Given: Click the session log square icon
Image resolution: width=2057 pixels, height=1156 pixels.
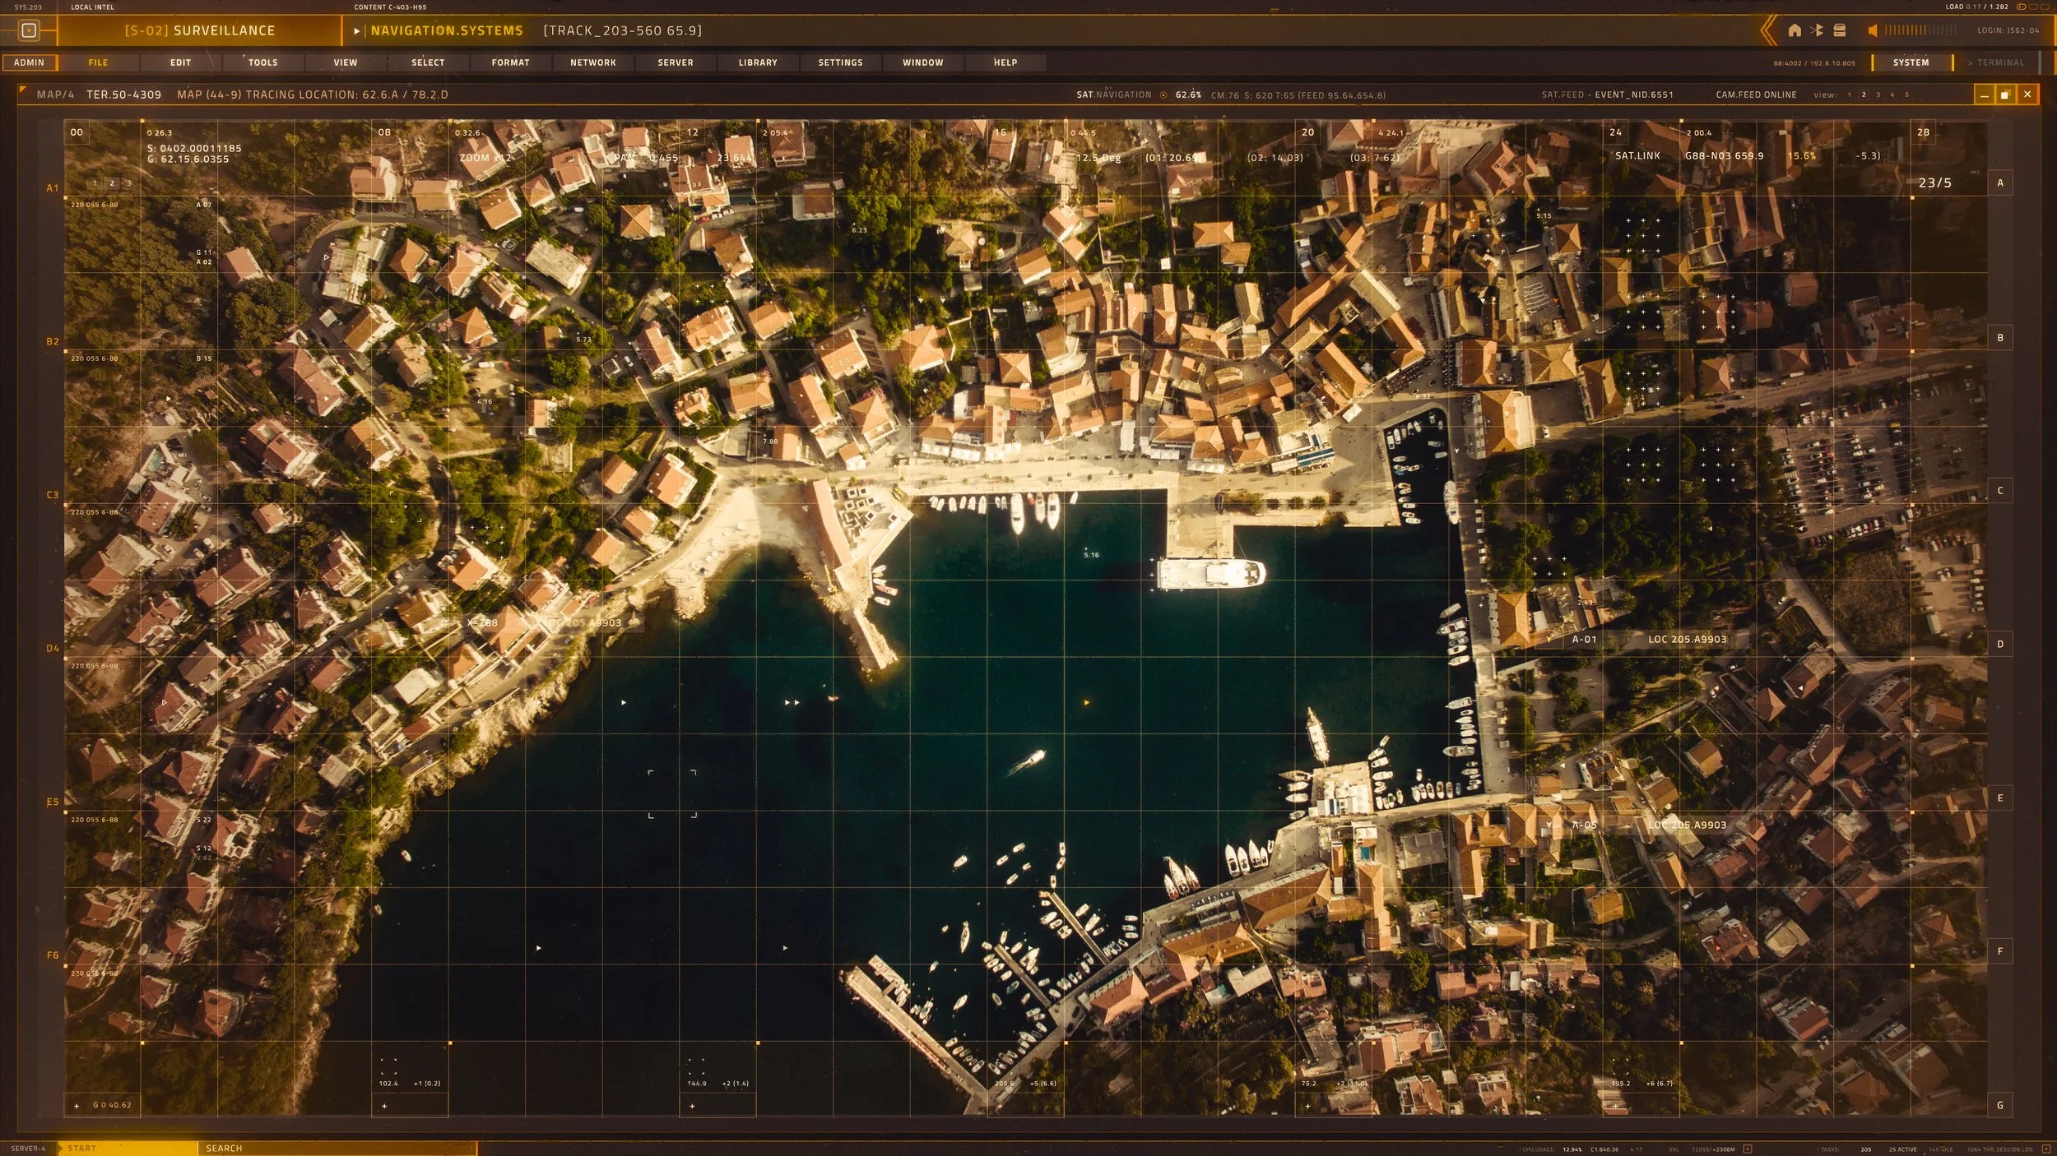Looking at the screenshot, I should (x=2045, y=1149).
